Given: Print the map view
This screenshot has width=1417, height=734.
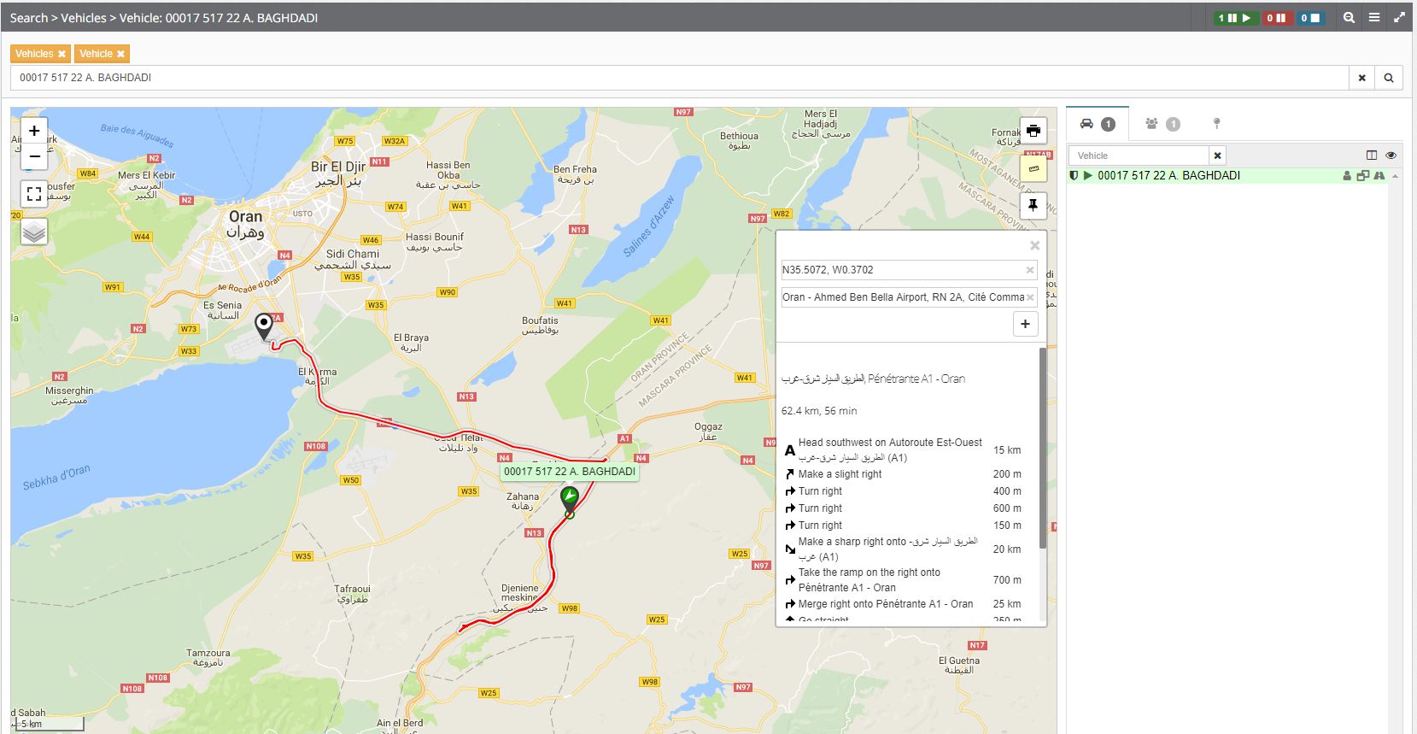Looking at the screenshot, I should point(1033,131).
